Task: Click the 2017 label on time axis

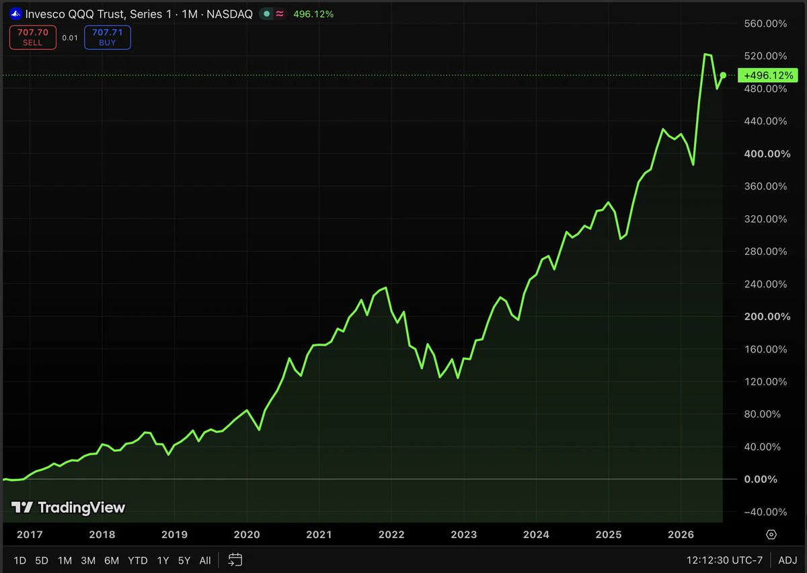Action: click(29, 535)
